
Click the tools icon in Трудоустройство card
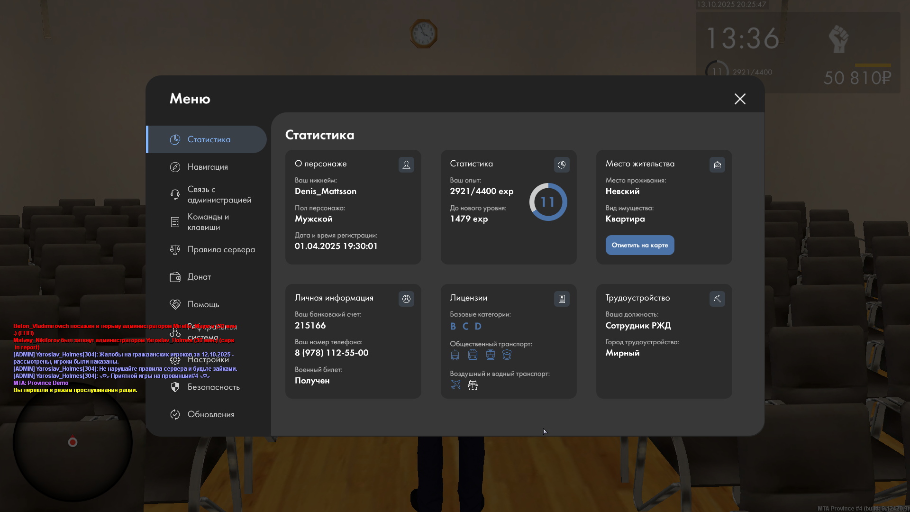[x=717, y=299]
